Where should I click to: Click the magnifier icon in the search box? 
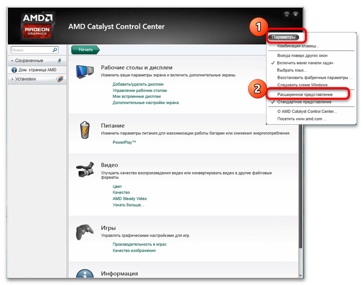(55, 50)
